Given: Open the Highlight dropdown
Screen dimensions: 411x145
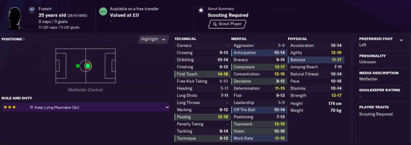Looking at the screenshot, I should [x=154, y=39].
